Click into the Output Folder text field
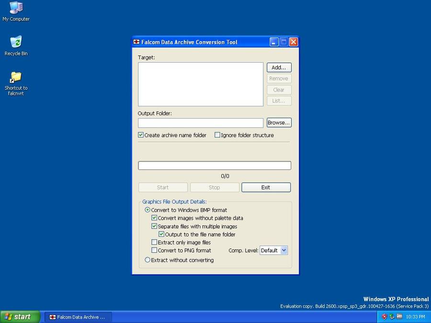The width and height of the screenshot is (431, 323). [201, 123]
